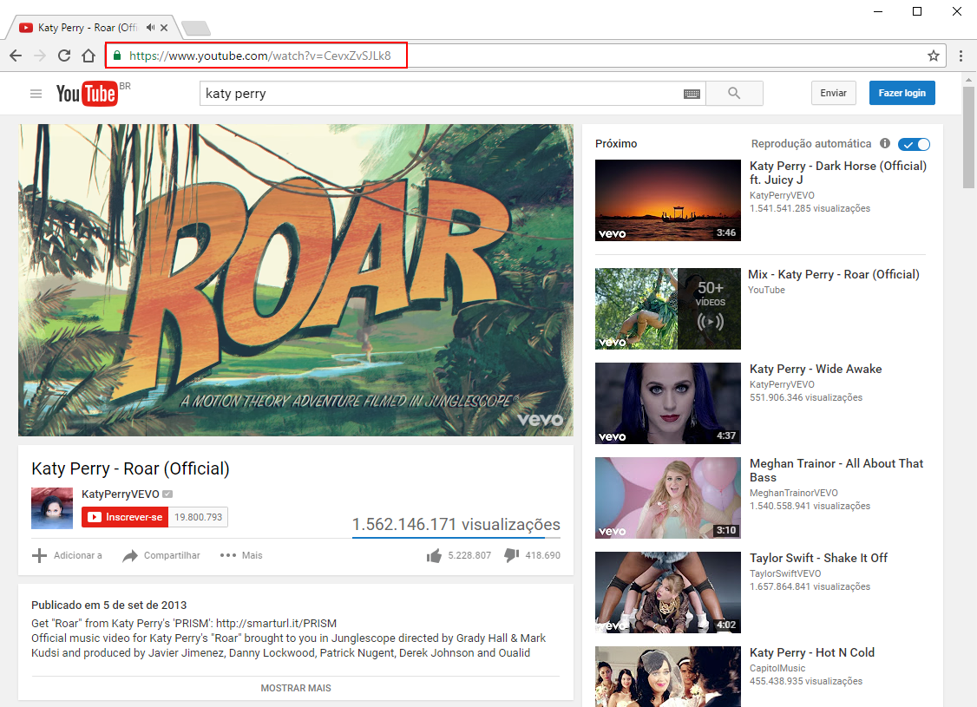Reload the page with the refresh icon
Screen dimensions: 977x707
(64, 56)
